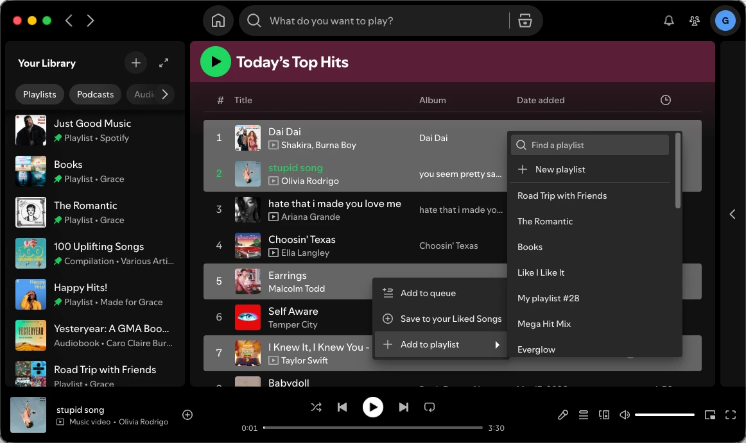Open 100 Uplifting Songs in library
The width and height of the screenshot is (746, 443).
pyautogui.click(x=95, y=253)
